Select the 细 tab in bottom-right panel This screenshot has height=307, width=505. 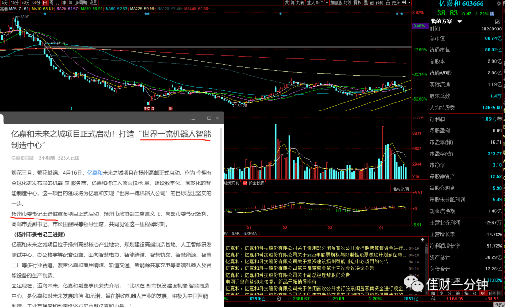(433, 293)
